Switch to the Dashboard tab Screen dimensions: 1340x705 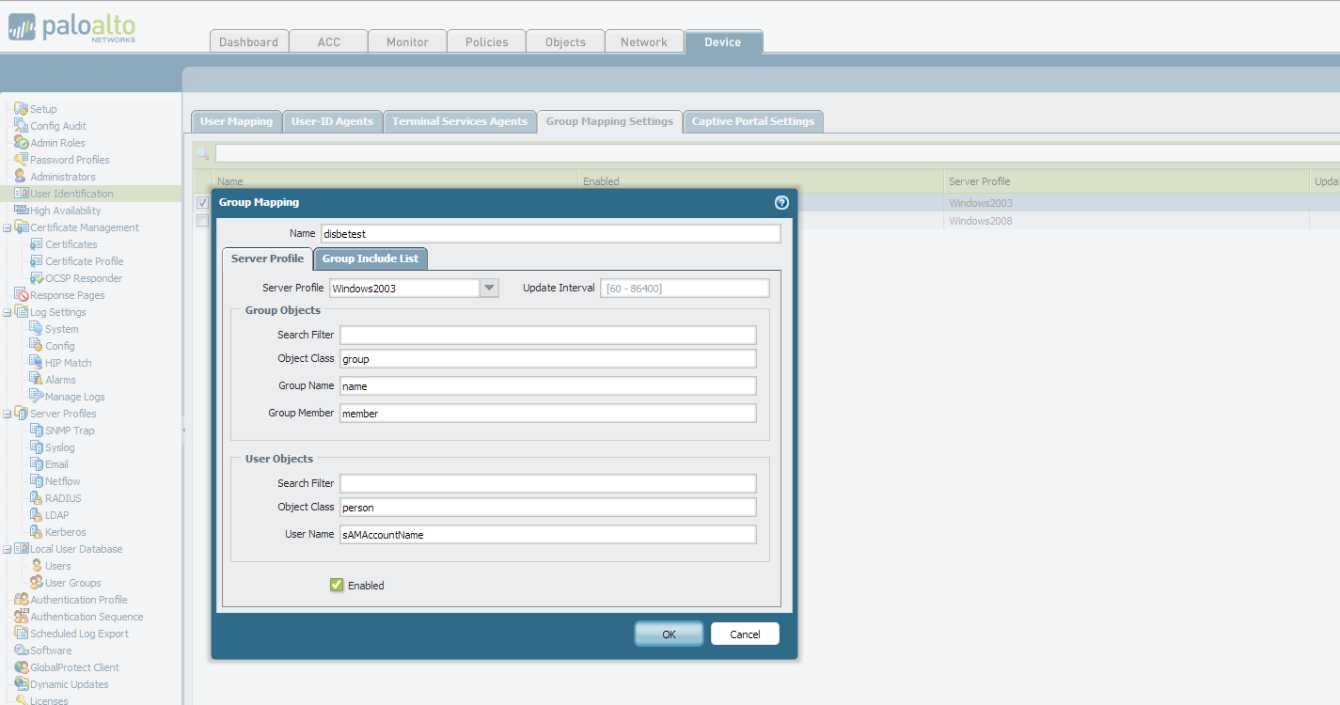coord(248,42)
